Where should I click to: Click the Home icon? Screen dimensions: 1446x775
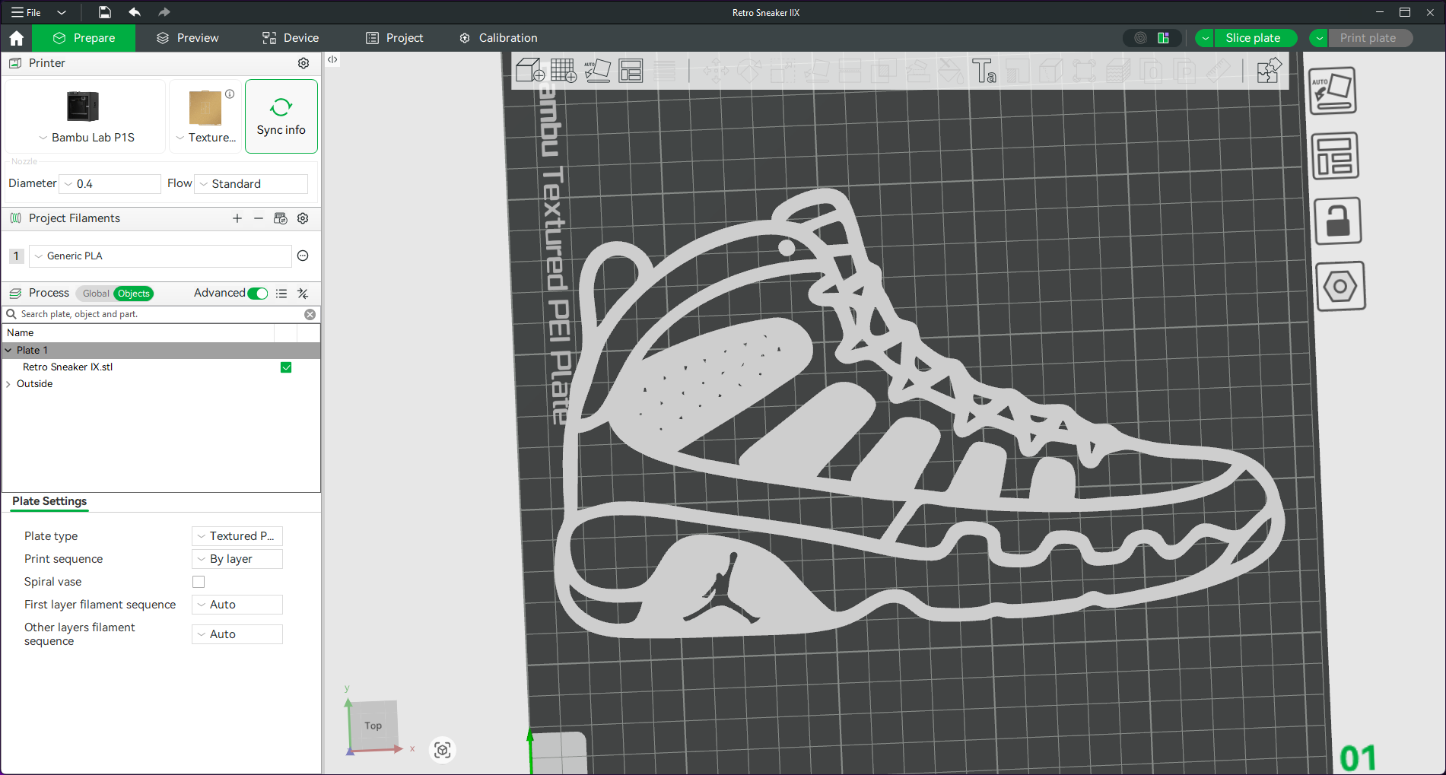click(17, 38)
